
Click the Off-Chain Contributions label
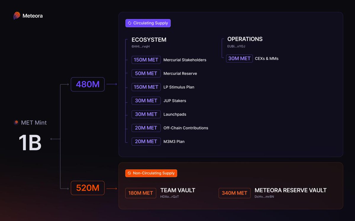point(186,128)
